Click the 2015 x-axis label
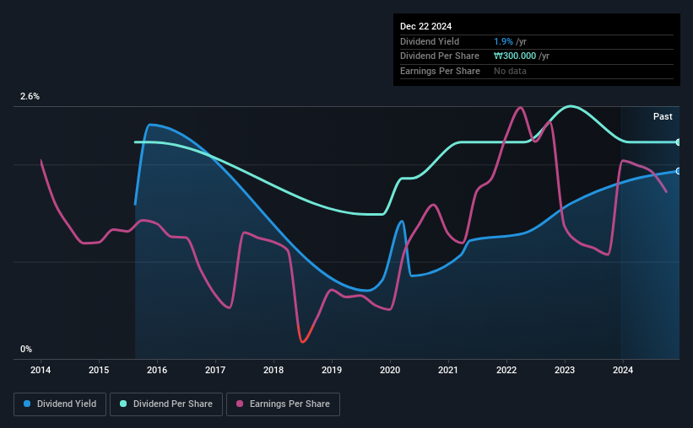This screenshot has width=693, height=428. tap(99, 370)
